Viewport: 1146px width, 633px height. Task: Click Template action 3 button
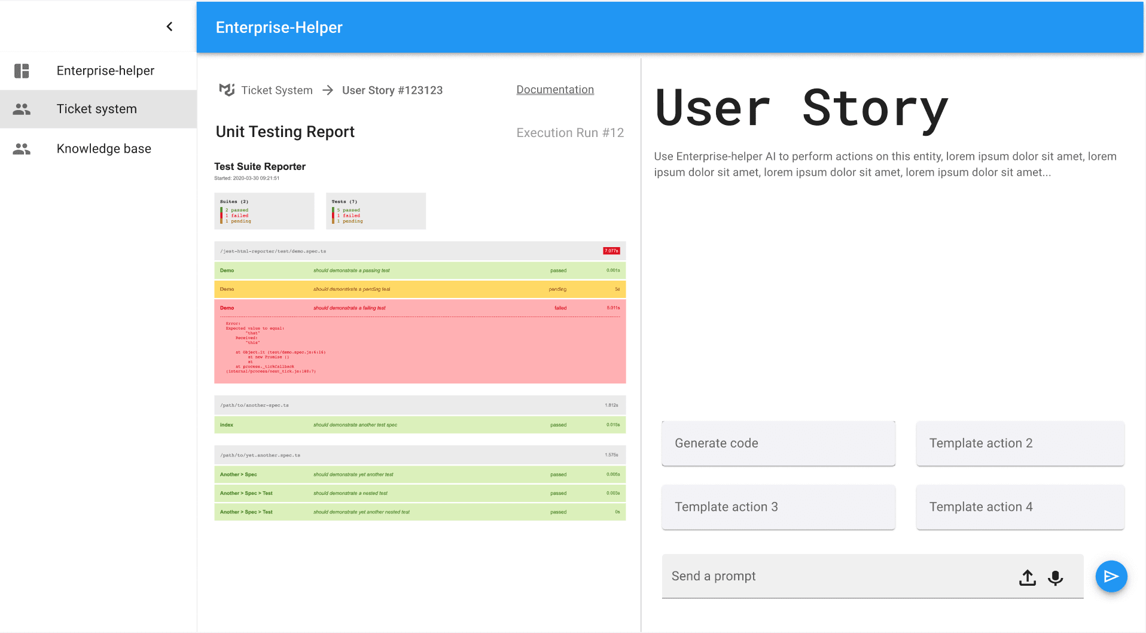[x=778, y=507]
